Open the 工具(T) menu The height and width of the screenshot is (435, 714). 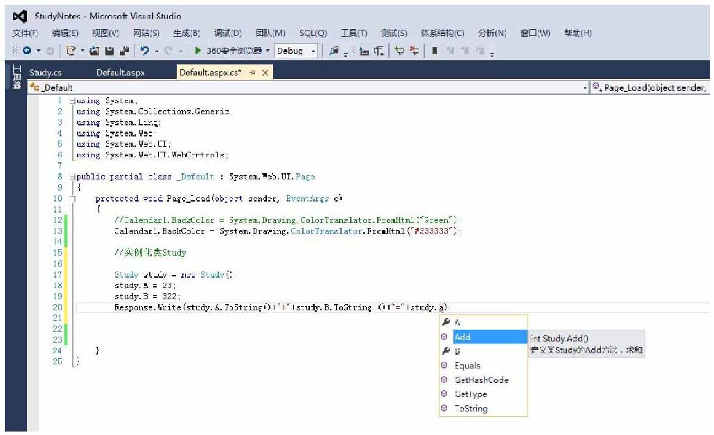tap(354, 33)
